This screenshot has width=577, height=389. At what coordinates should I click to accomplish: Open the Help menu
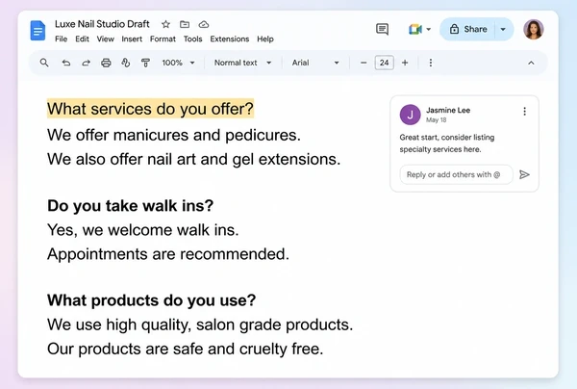[x=265, y=39]
